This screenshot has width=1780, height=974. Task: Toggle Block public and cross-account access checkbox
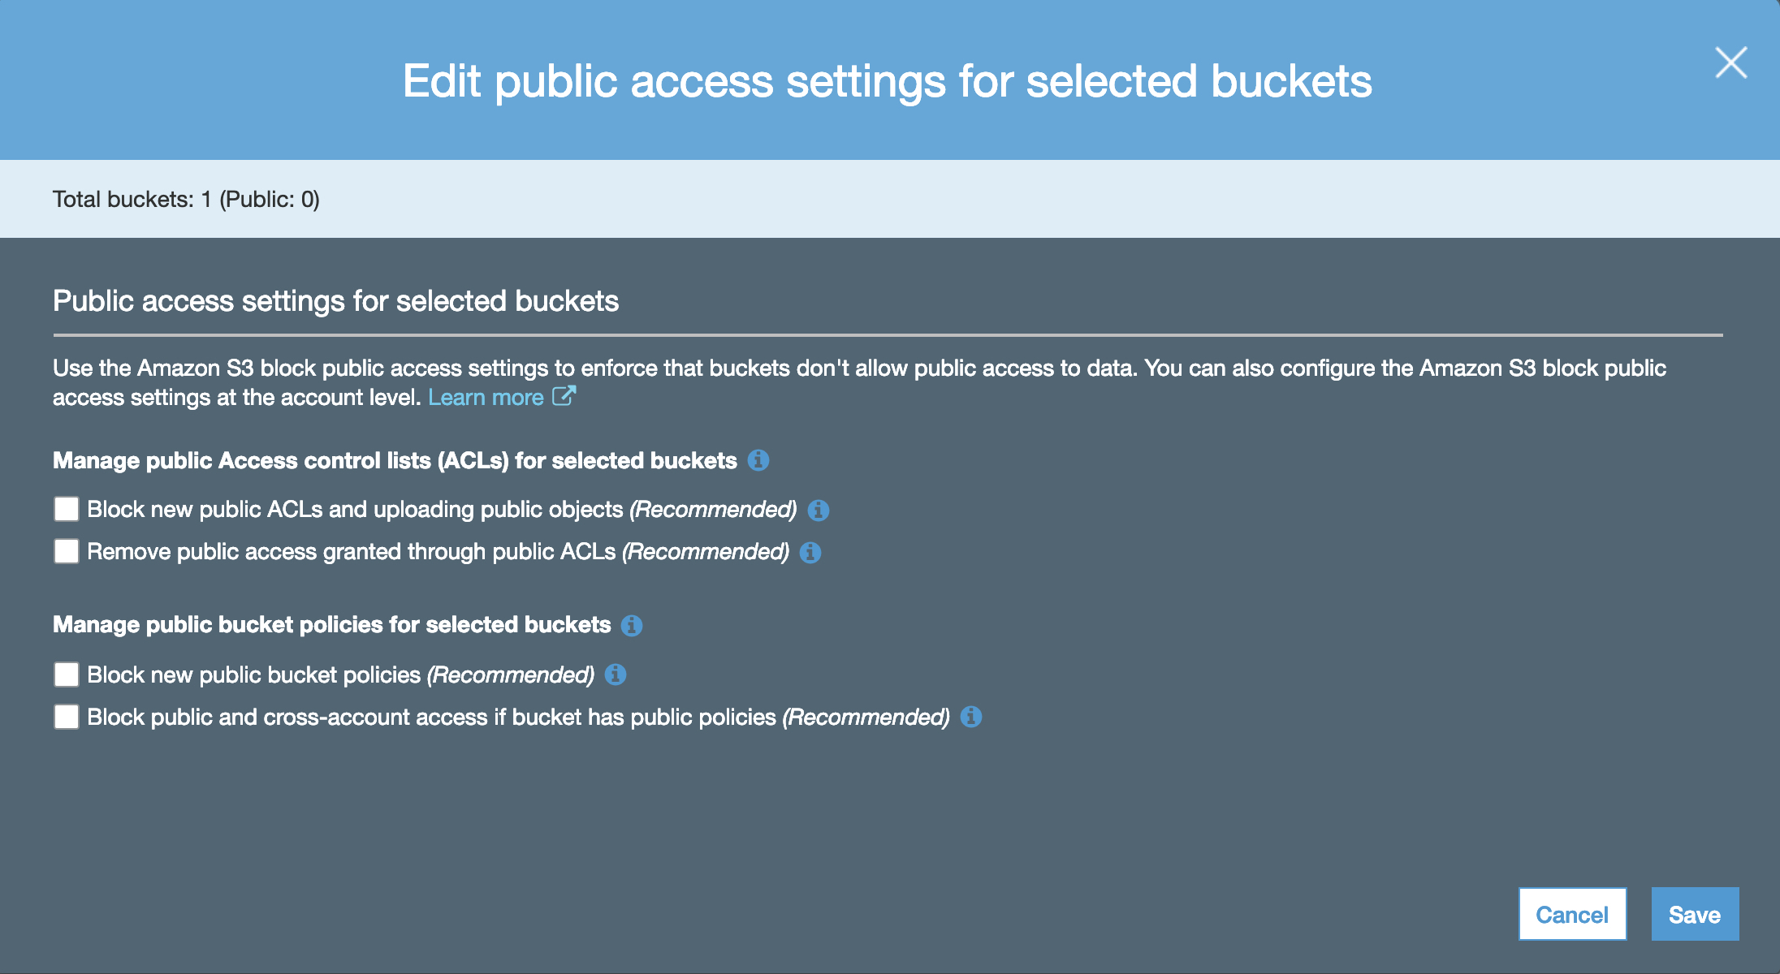67,717
